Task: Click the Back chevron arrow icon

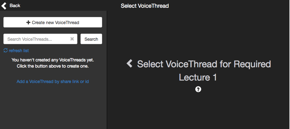Action: pyautogui.click(x=4, y=6)
